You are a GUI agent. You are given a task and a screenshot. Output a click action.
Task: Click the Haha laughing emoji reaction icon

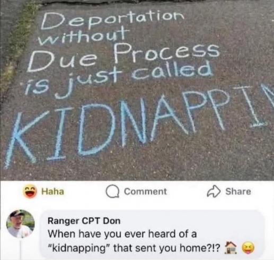30,192
